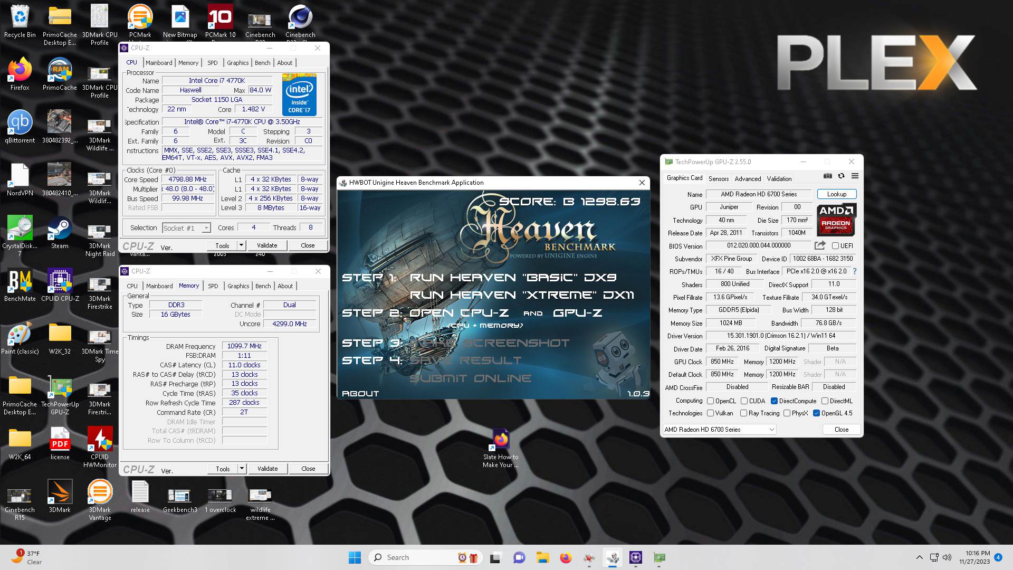Open the Recycle Bin desktop icon
Screen dimensions: 1013x570
click(x=20, y=21)
